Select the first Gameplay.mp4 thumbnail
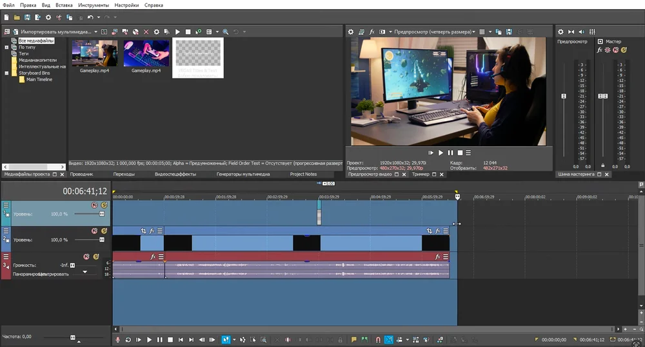 point(94,54)
